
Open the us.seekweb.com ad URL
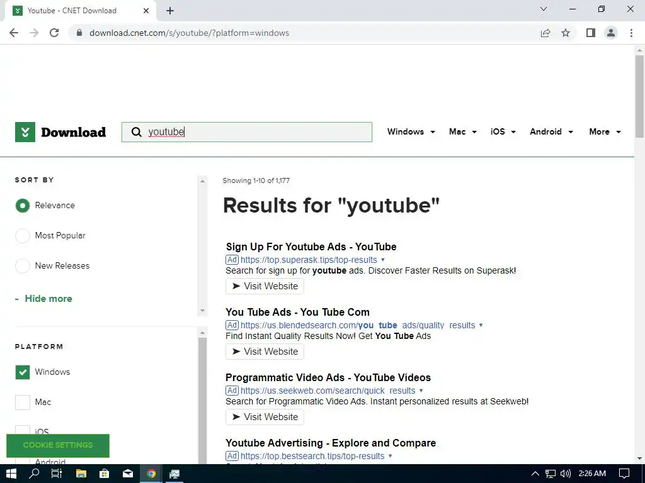click(x=328, y=390)
